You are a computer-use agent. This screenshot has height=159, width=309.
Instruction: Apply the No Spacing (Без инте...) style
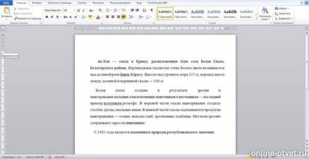(x=181, y=14)
